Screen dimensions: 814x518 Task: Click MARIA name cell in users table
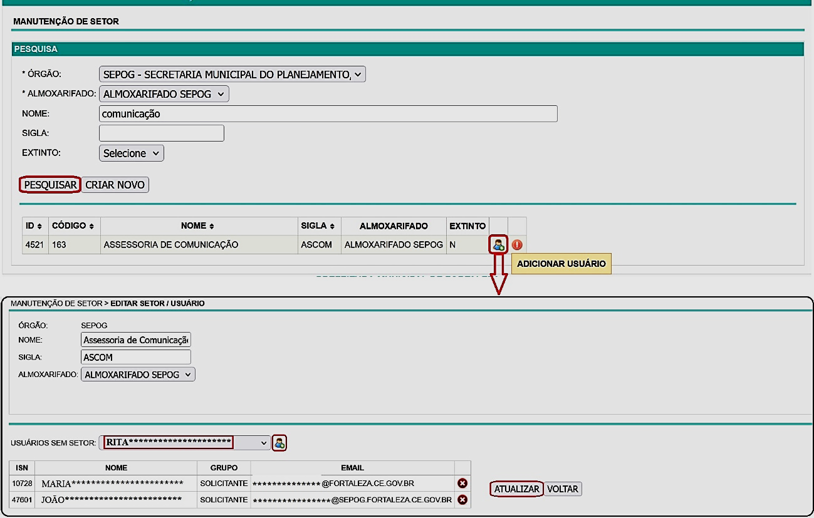click(x=116, y=484)
